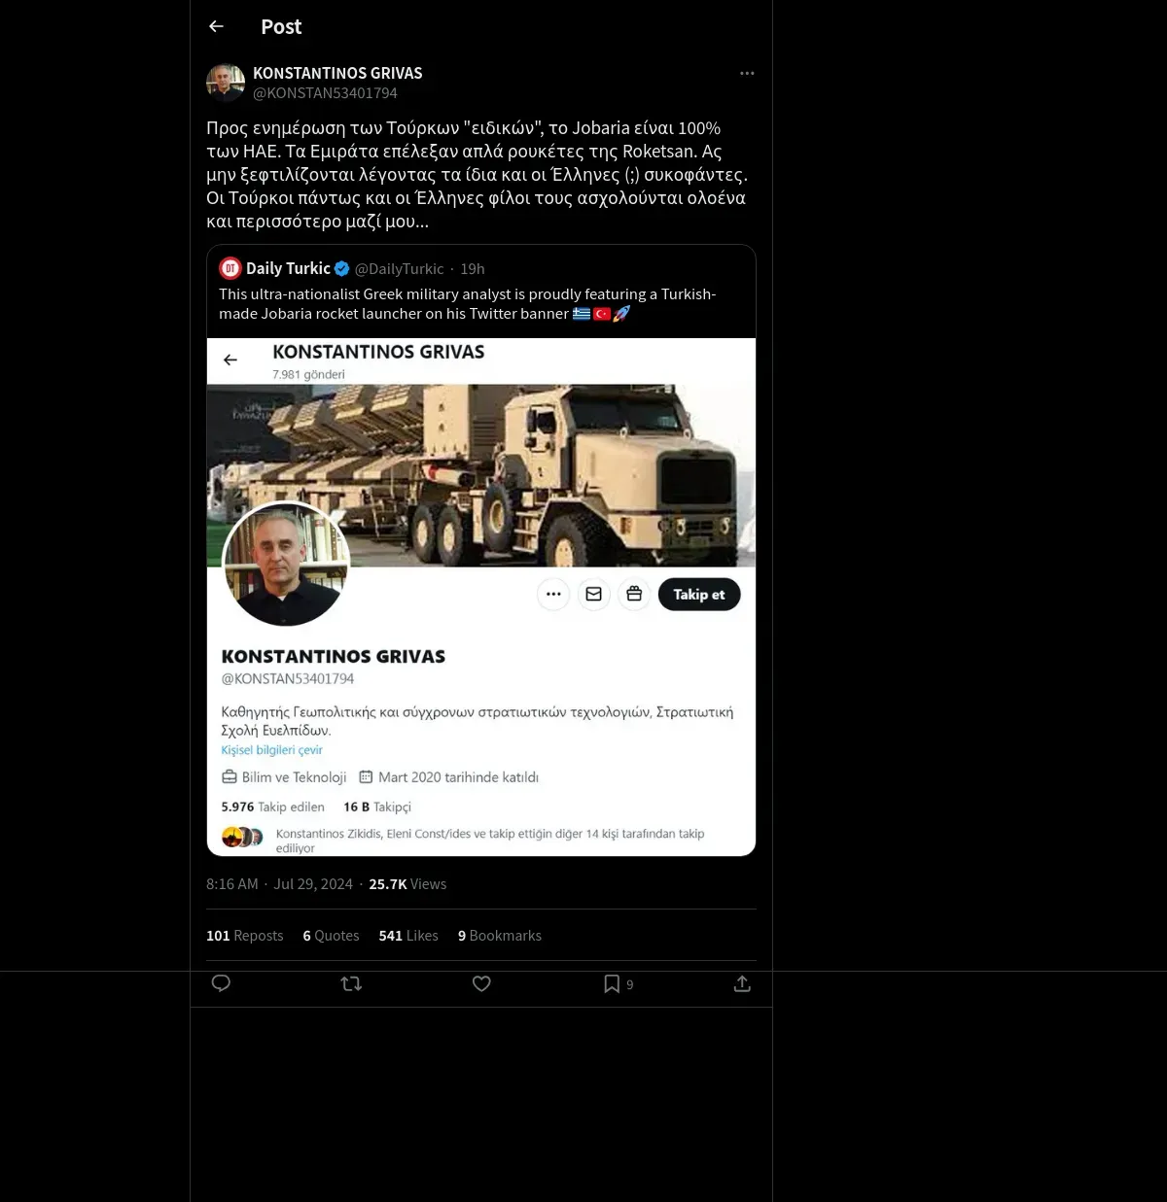Click the envelope message icon in screenshot
This screenshot has width=1167, height=1202.
(x=594, y=594)
